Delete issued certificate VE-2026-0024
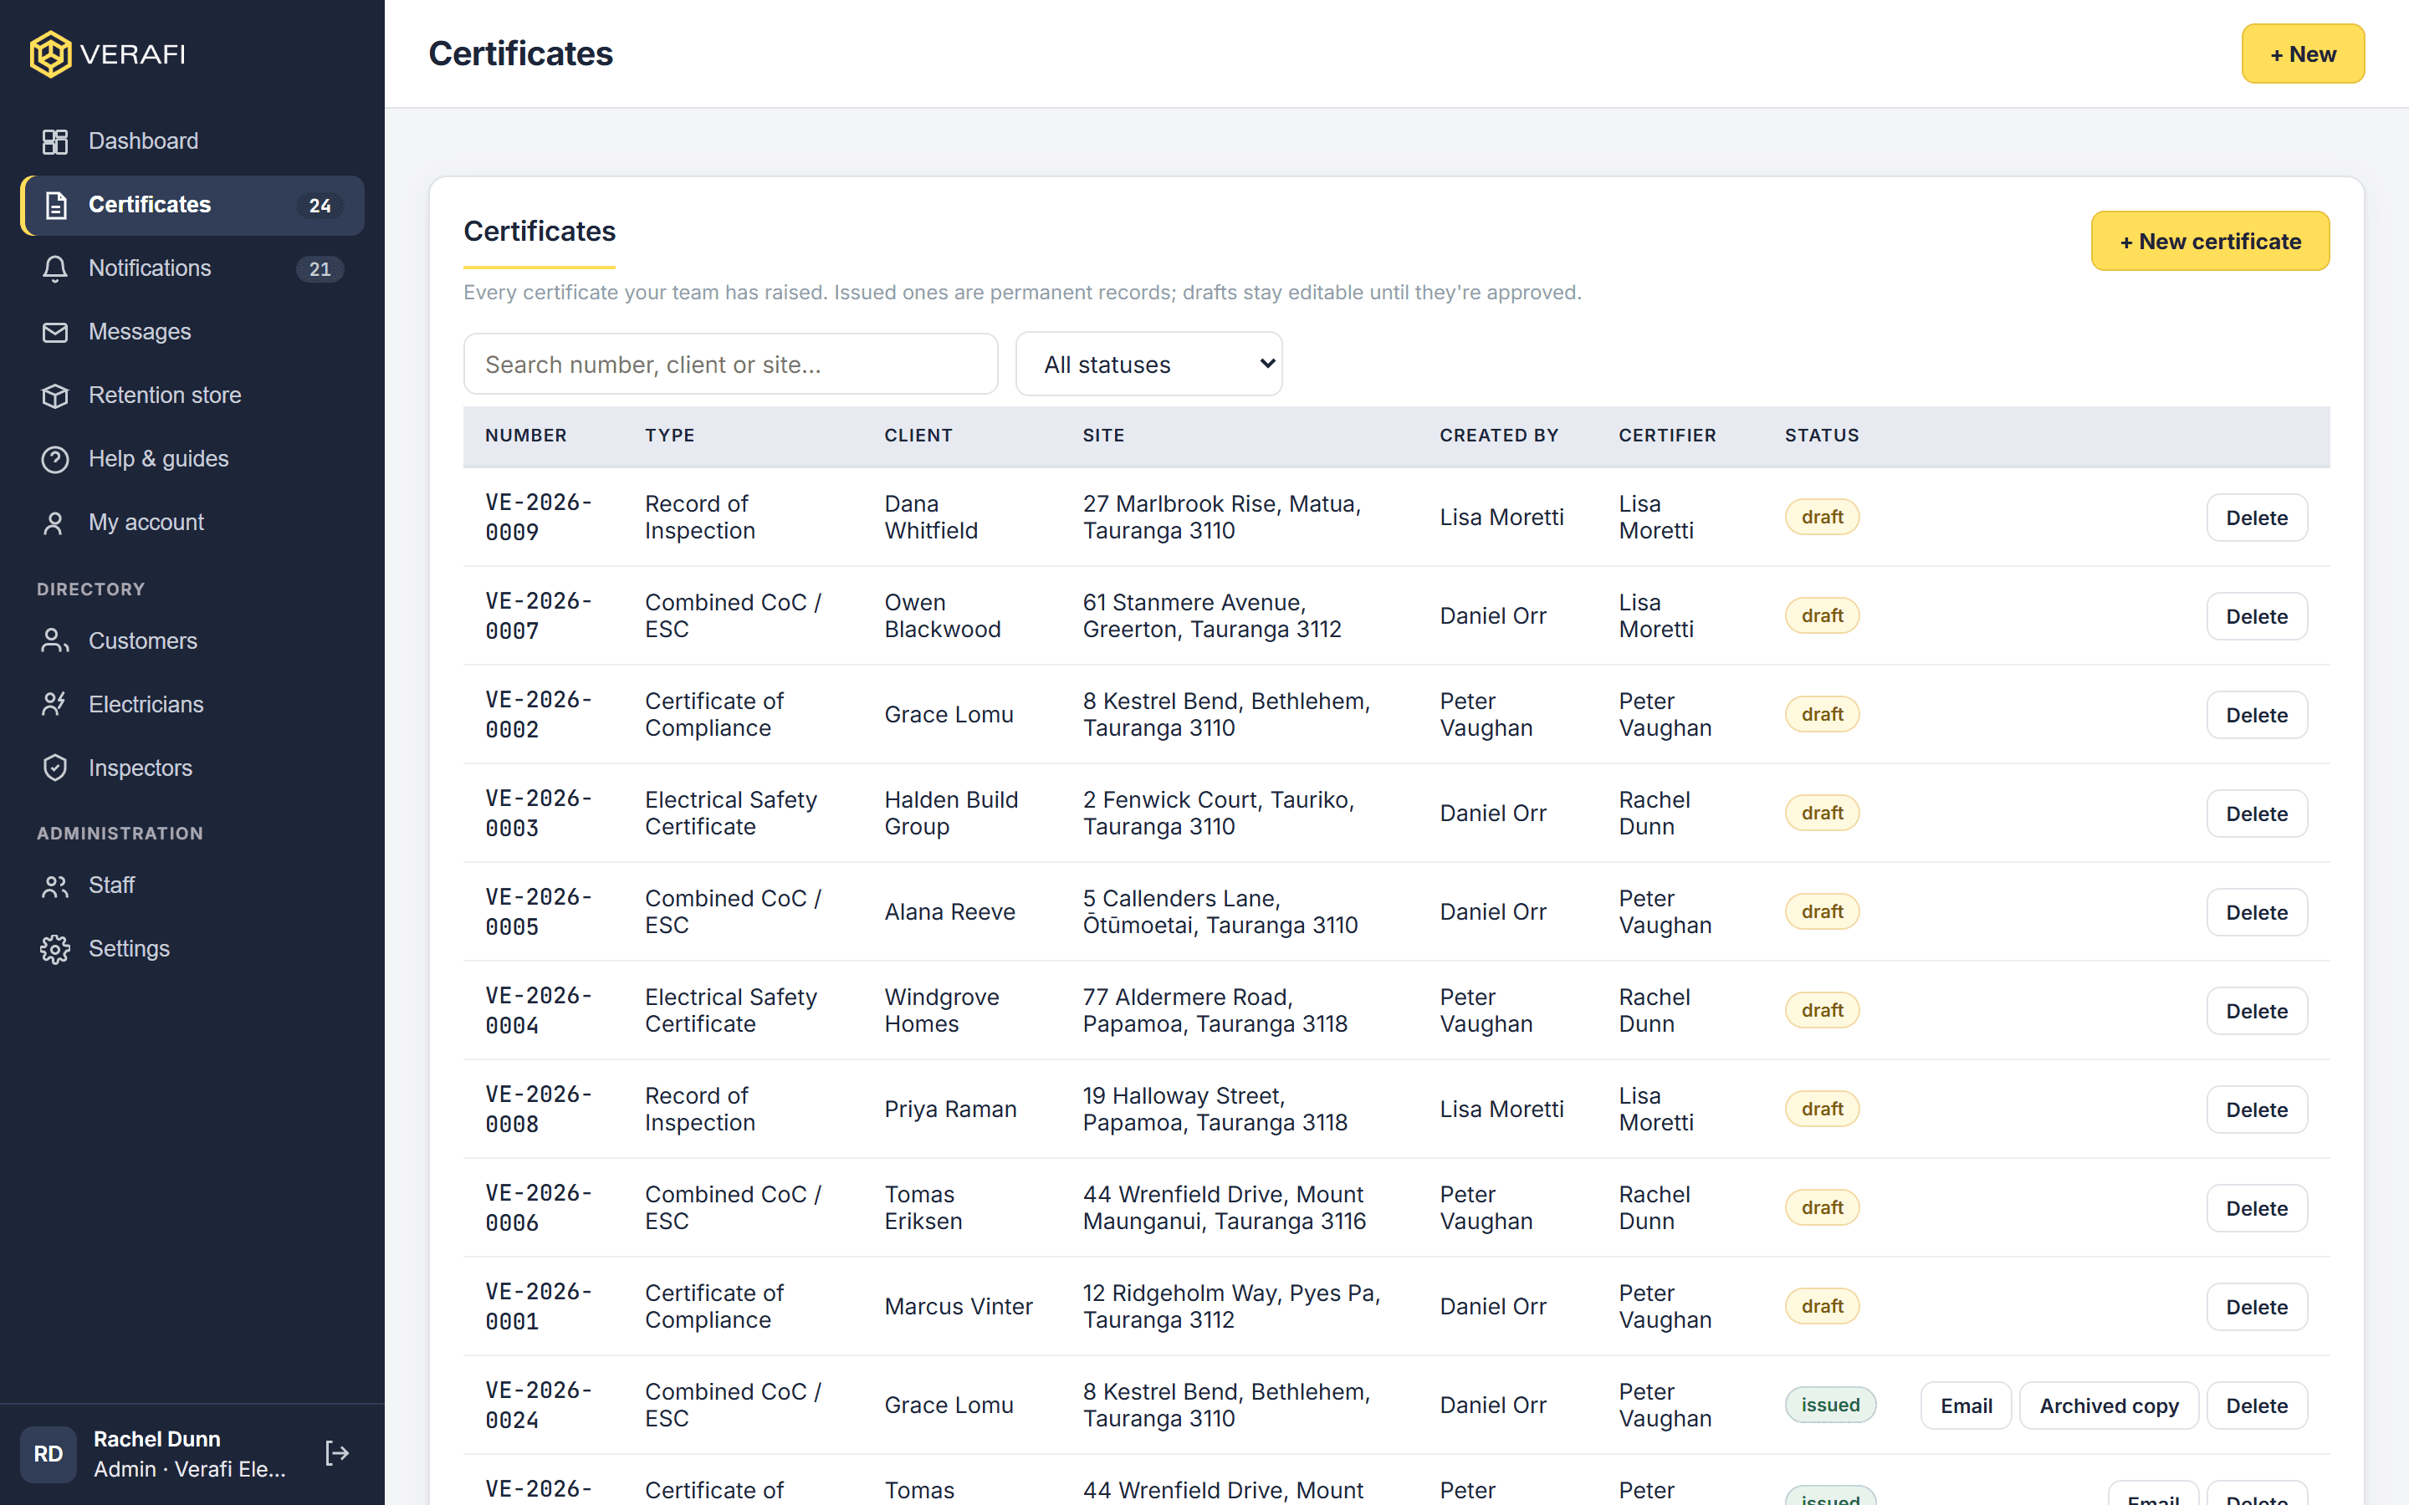Image resolution: width=2409 pixels, height=1505 pixels. tap(2257, 1406)
